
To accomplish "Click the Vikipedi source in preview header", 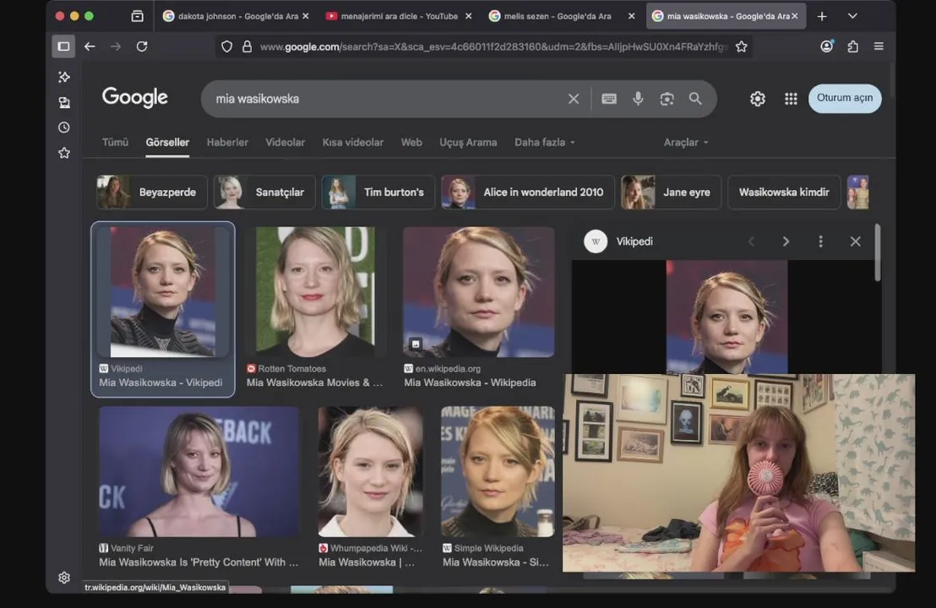I will click(618, 242).
